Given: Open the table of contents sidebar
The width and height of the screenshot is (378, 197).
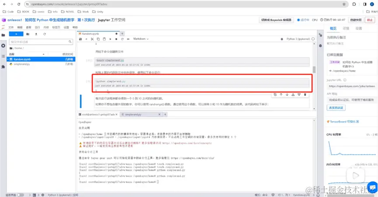Looking at the screenshot, I should pos(3,56).
